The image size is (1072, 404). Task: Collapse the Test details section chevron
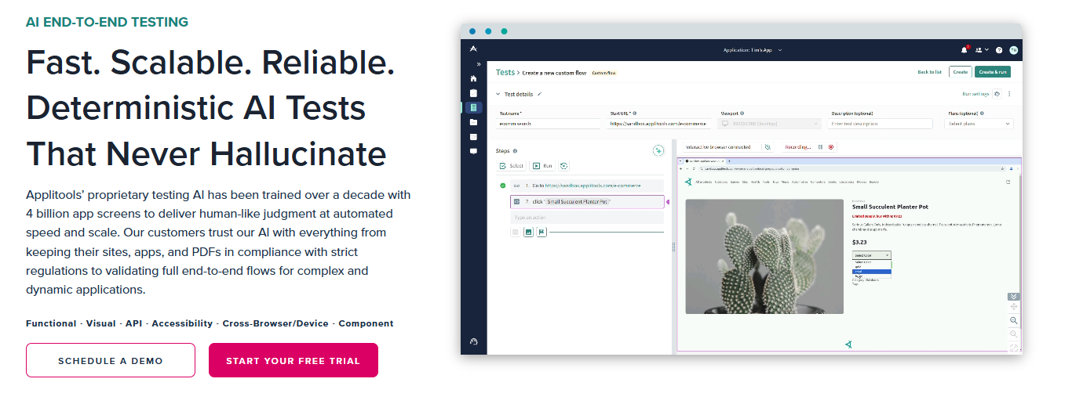(498, 94)
